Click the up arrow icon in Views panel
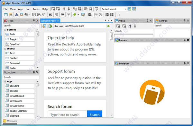Screen dimensions: 193x126 (x=130, y=26)
